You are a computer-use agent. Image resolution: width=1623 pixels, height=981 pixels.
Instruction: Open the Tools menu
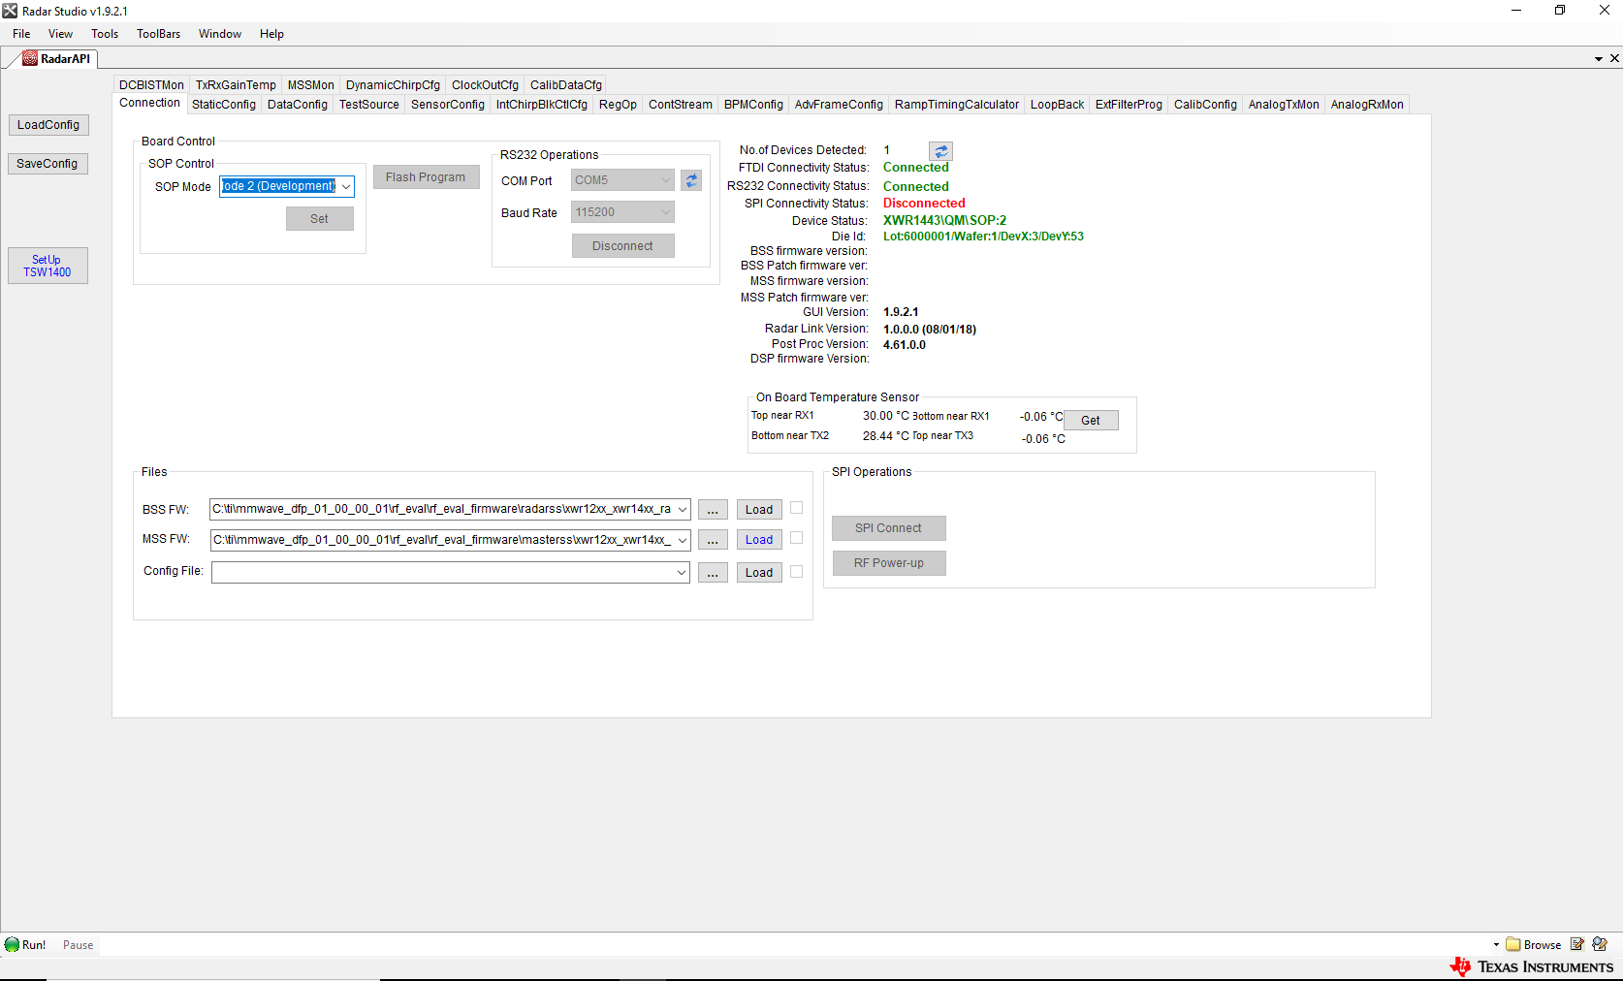click(x=105, y=34)
